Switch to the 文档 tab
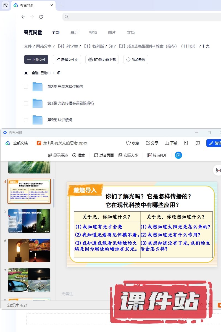The image size is (221, 332). point(131,32)
